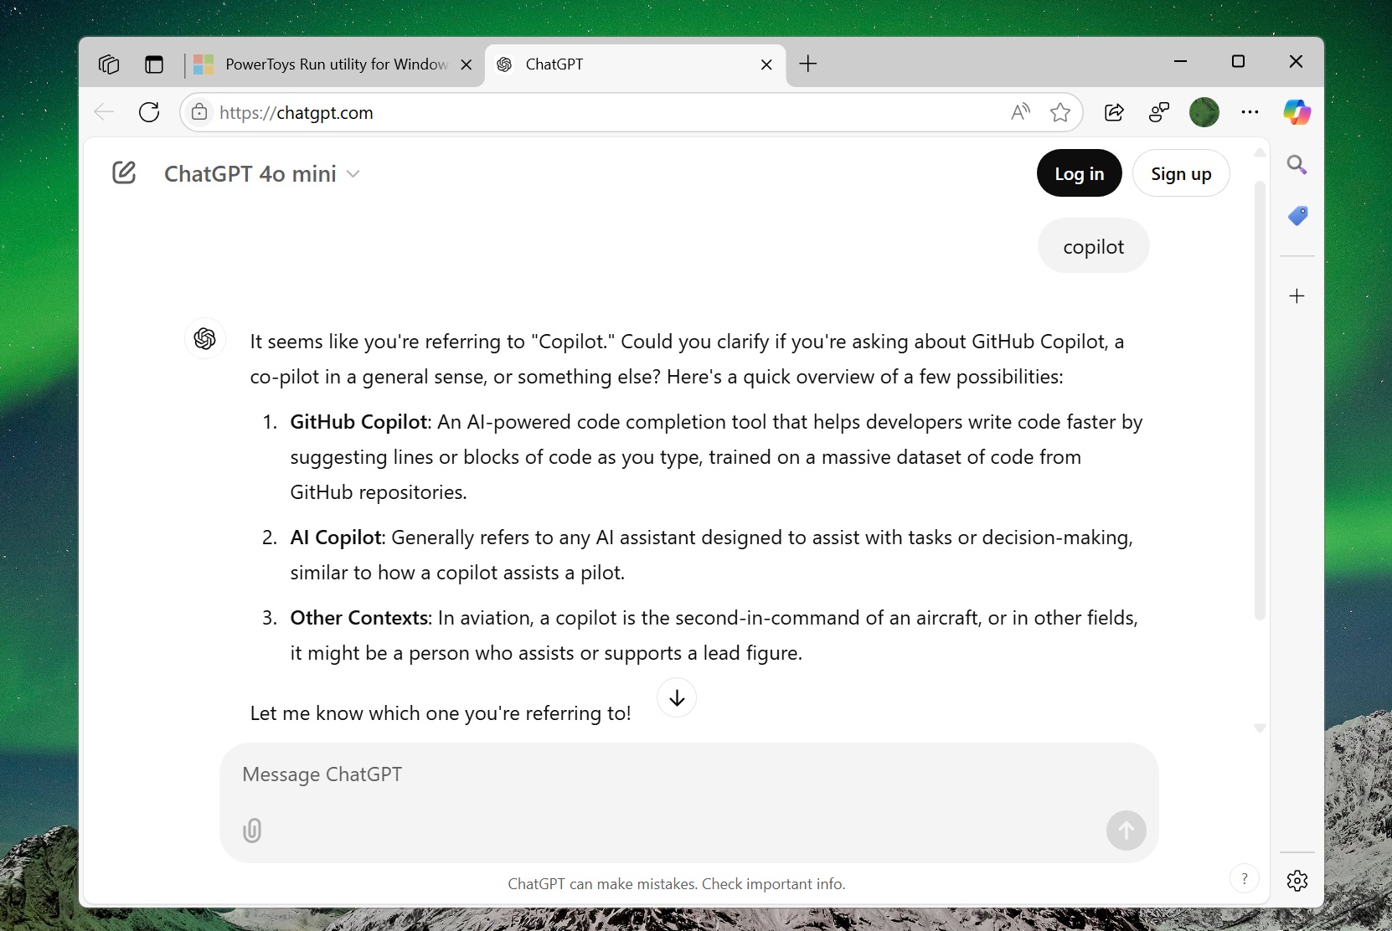
Task: Open the shopping tag sidebar icon
Action: [1297, 216]
